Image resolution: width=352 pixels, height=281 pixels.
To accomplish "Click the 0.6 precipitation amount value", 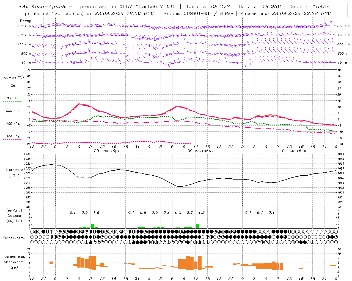I will point(143,212).
